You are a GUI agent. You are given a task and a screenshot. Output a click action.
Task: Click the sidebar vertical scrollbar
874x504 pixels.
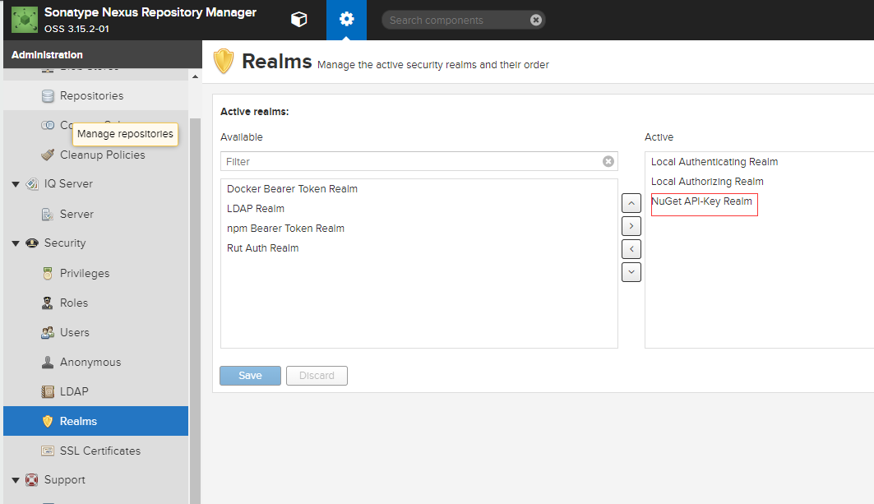(195, 311)
